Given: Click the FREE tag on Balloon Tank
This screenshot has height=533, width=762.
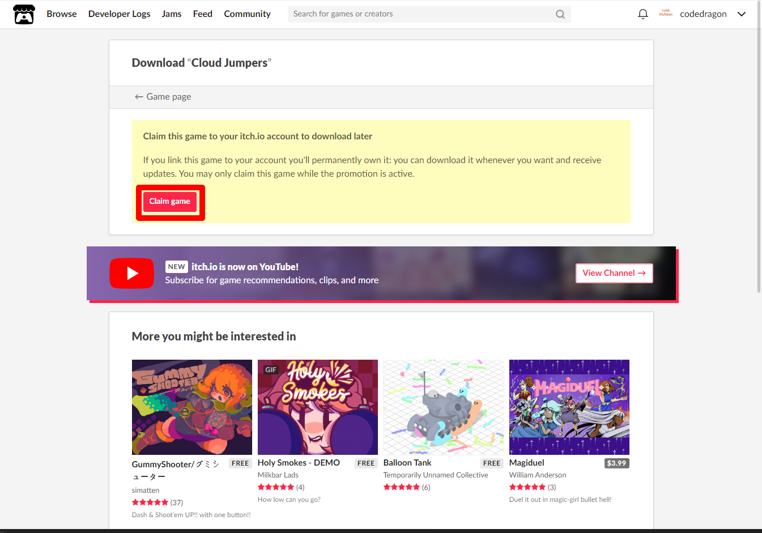Looking at the screenshot, I should [492, 463].
